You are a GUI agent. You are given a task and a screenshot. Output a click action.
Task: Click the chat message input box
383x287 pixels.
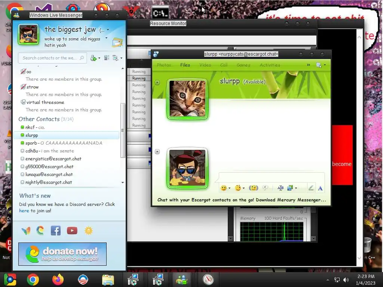pyautogui.click(x=272, y=177)
